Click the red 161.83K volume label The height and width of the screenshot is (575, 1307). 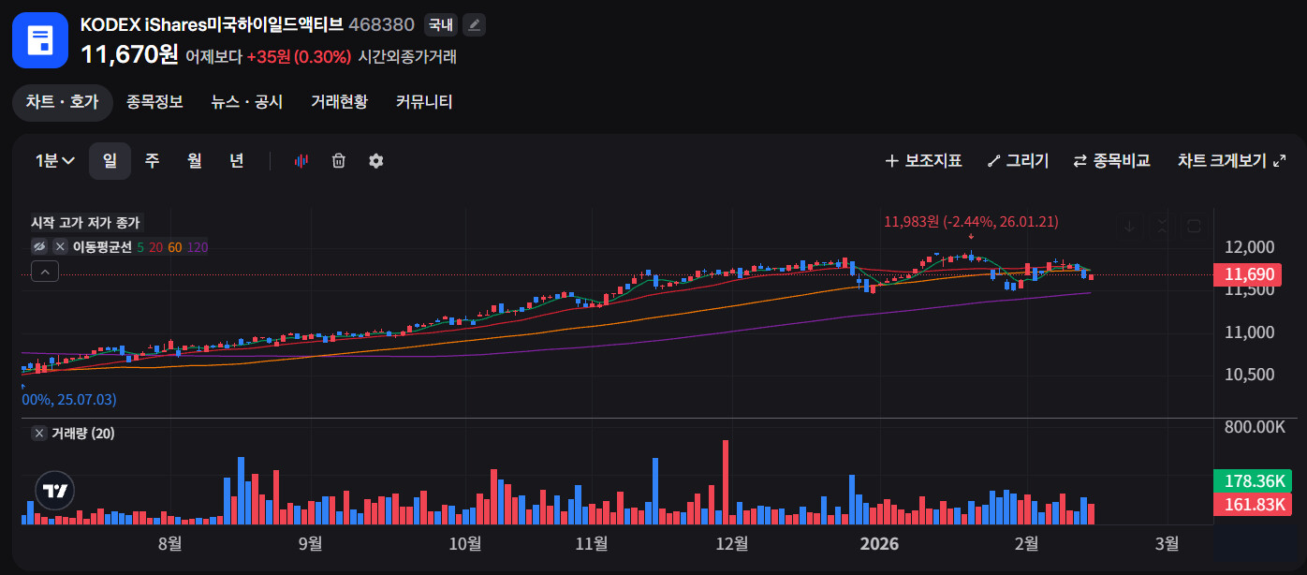click(1252, 504)
